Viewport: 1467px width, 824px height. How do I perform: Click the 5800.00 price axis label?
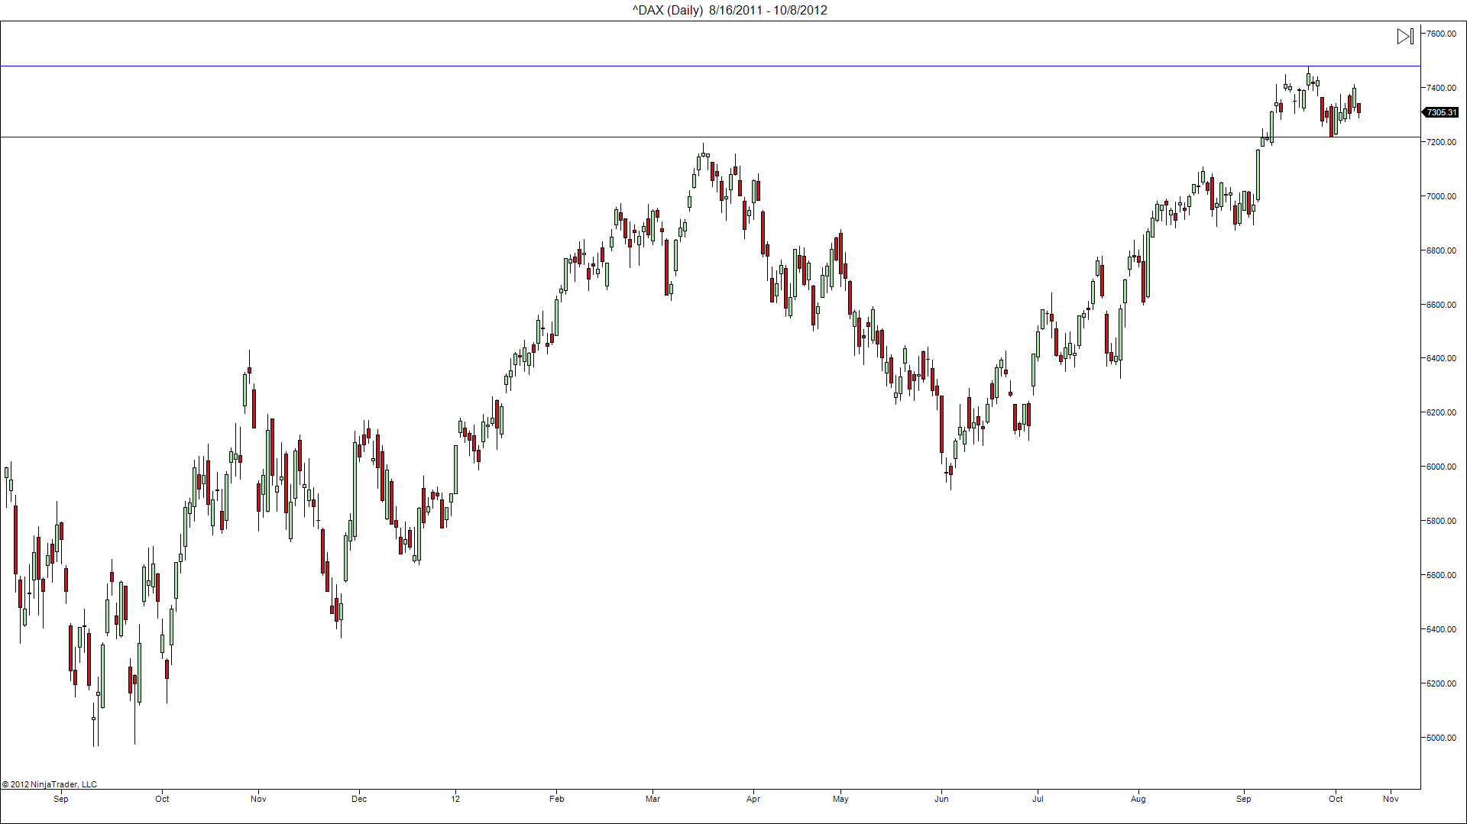(1441, 521)
